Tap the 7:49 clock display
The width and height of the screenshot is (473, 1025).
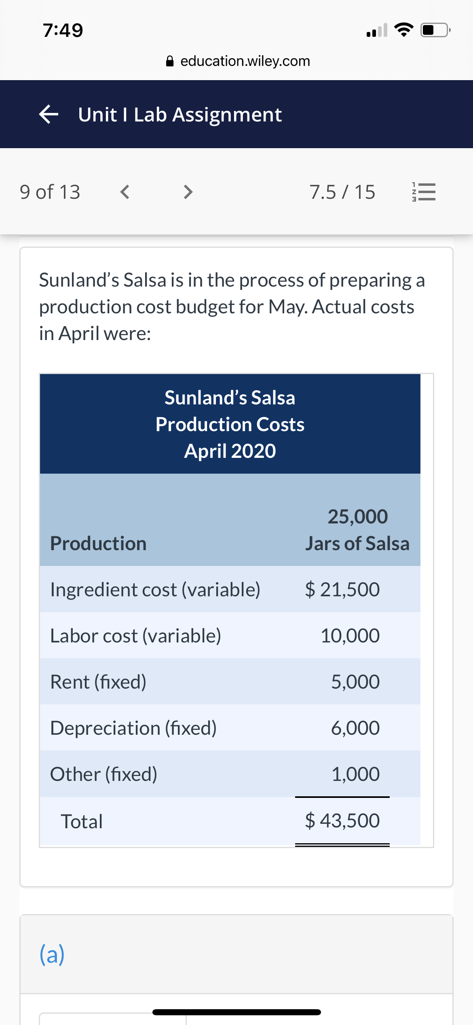point(63,30)
